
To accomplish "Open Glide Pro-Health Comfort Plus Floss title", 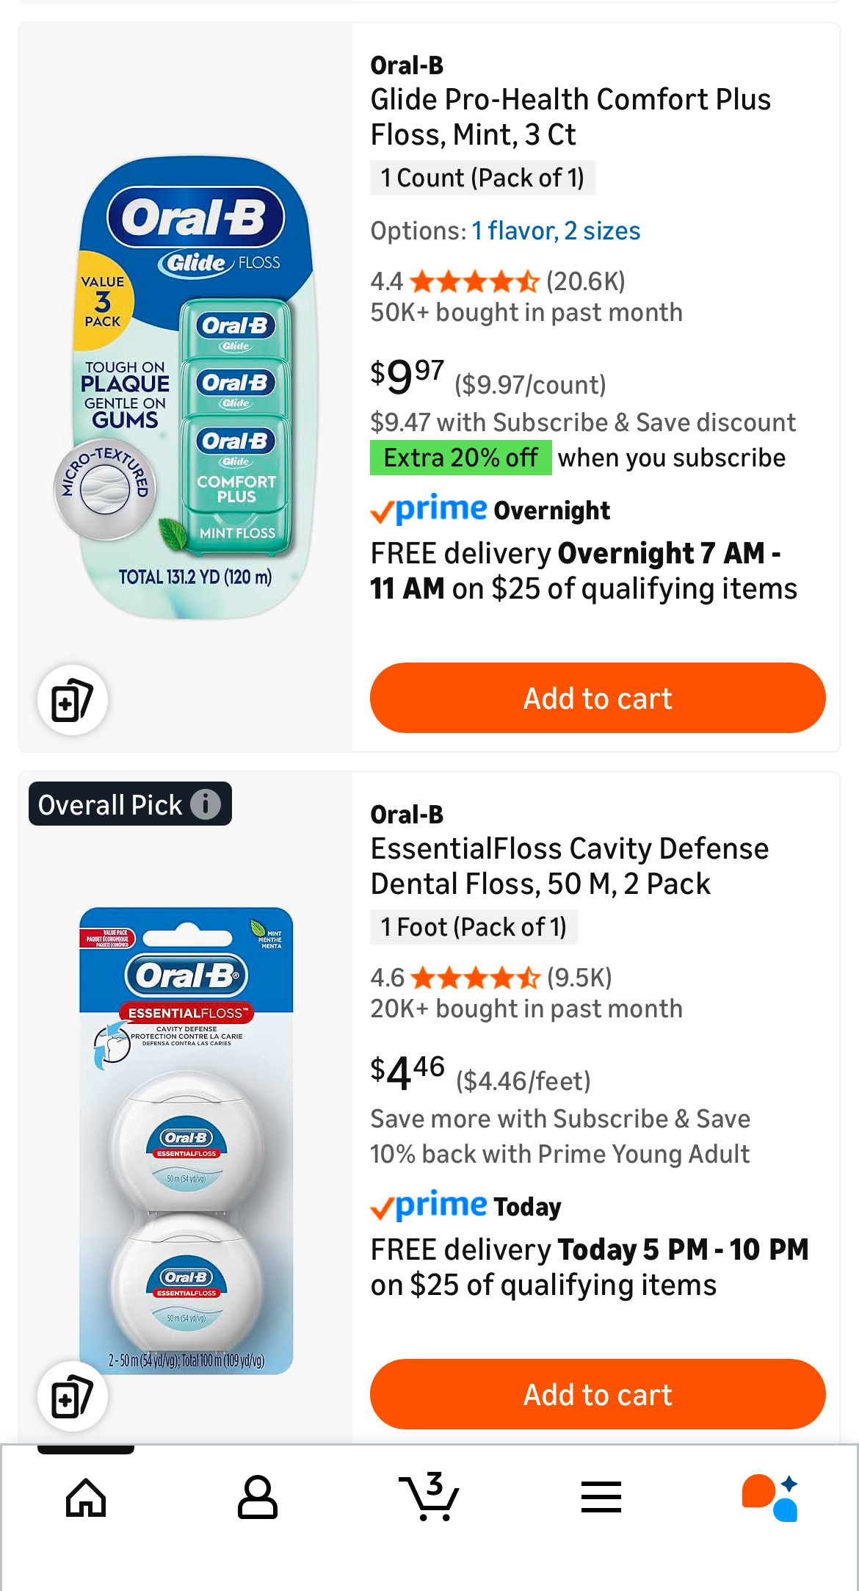I will point(570,117).
